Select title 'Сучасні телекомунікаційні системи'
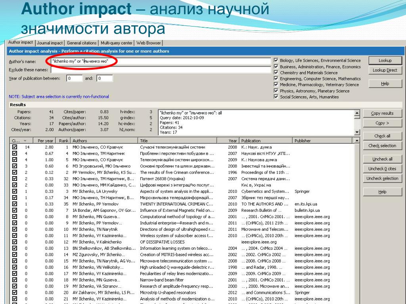The image size is (406, 304). 172,147
